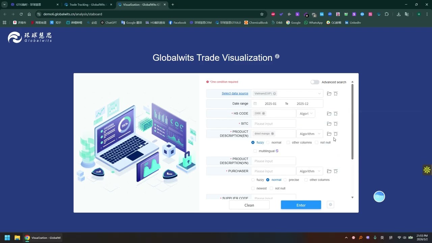Open folder icon in PRODUCT DESCRIPTION(EN) row

click(329, 134)
